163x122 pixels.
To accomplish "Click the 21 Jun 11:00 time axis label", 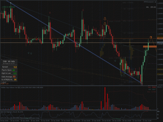I will coord(147,121).
